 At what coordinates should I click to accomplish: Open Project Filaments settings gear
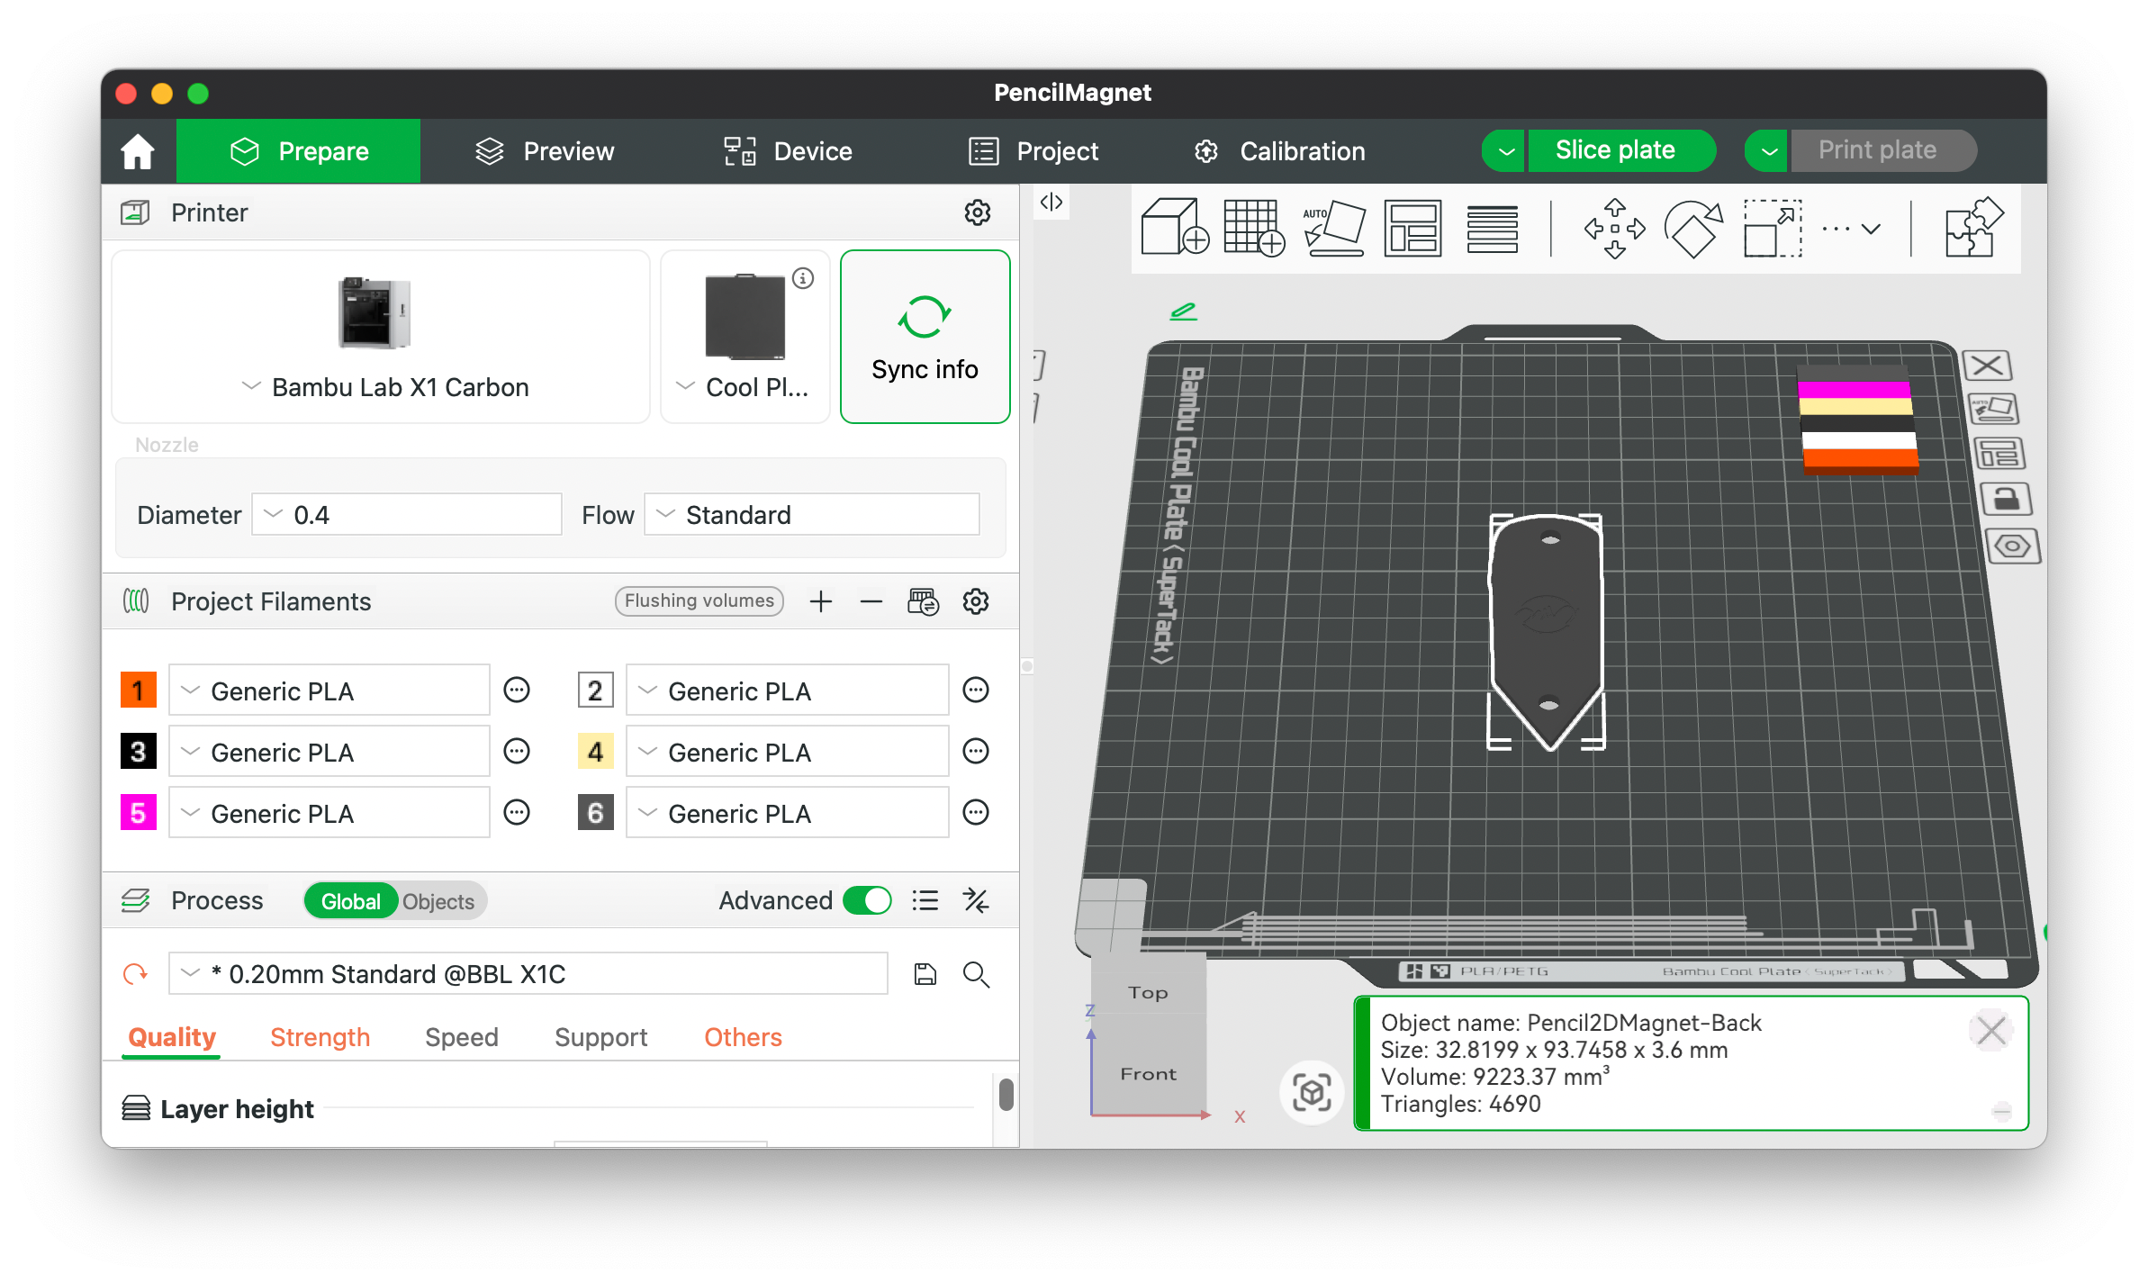point(976,601)
